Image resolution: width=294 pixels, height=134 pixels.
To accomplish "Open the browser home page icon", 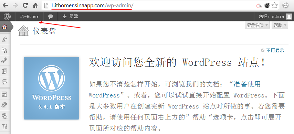I will pos(35,6).
